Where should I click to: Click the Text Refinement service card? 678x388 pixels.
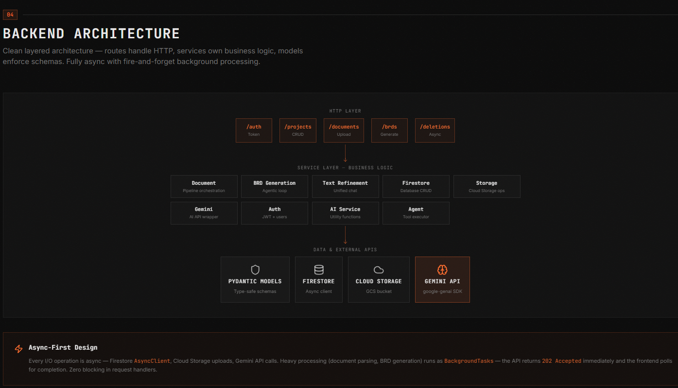point(345,186)
